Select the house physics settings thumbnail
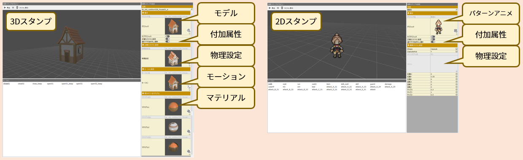Image resolution: width=523 pixels, height=160 pixels. [x=173, y=59]
